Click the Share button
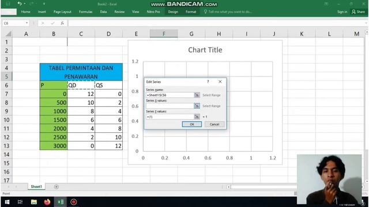369x207 pixels. click(358, 11)
